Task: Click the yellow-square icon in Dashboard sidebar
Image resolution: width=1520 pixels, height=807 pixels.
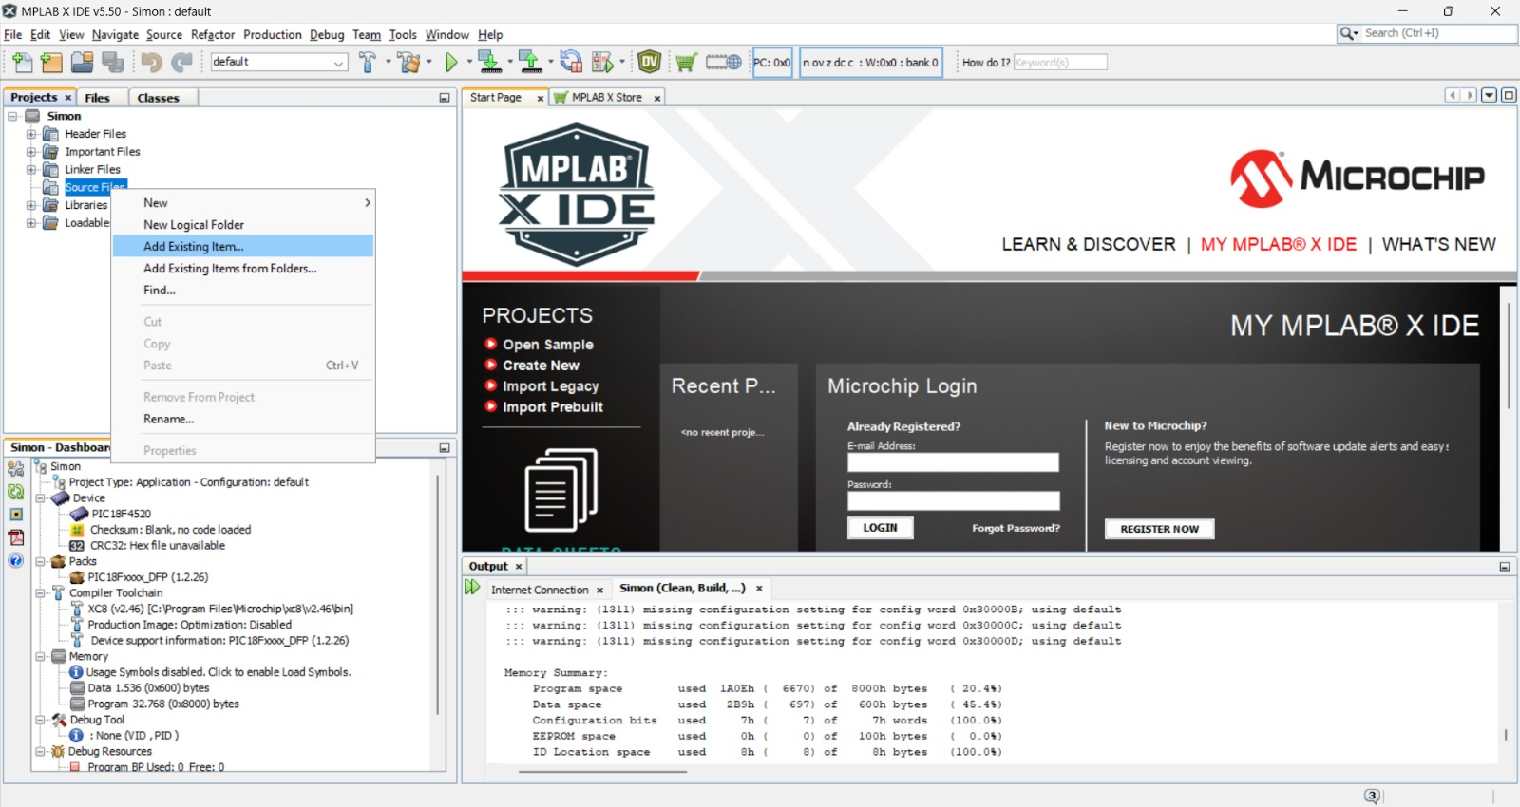Action: coord(16,514)
